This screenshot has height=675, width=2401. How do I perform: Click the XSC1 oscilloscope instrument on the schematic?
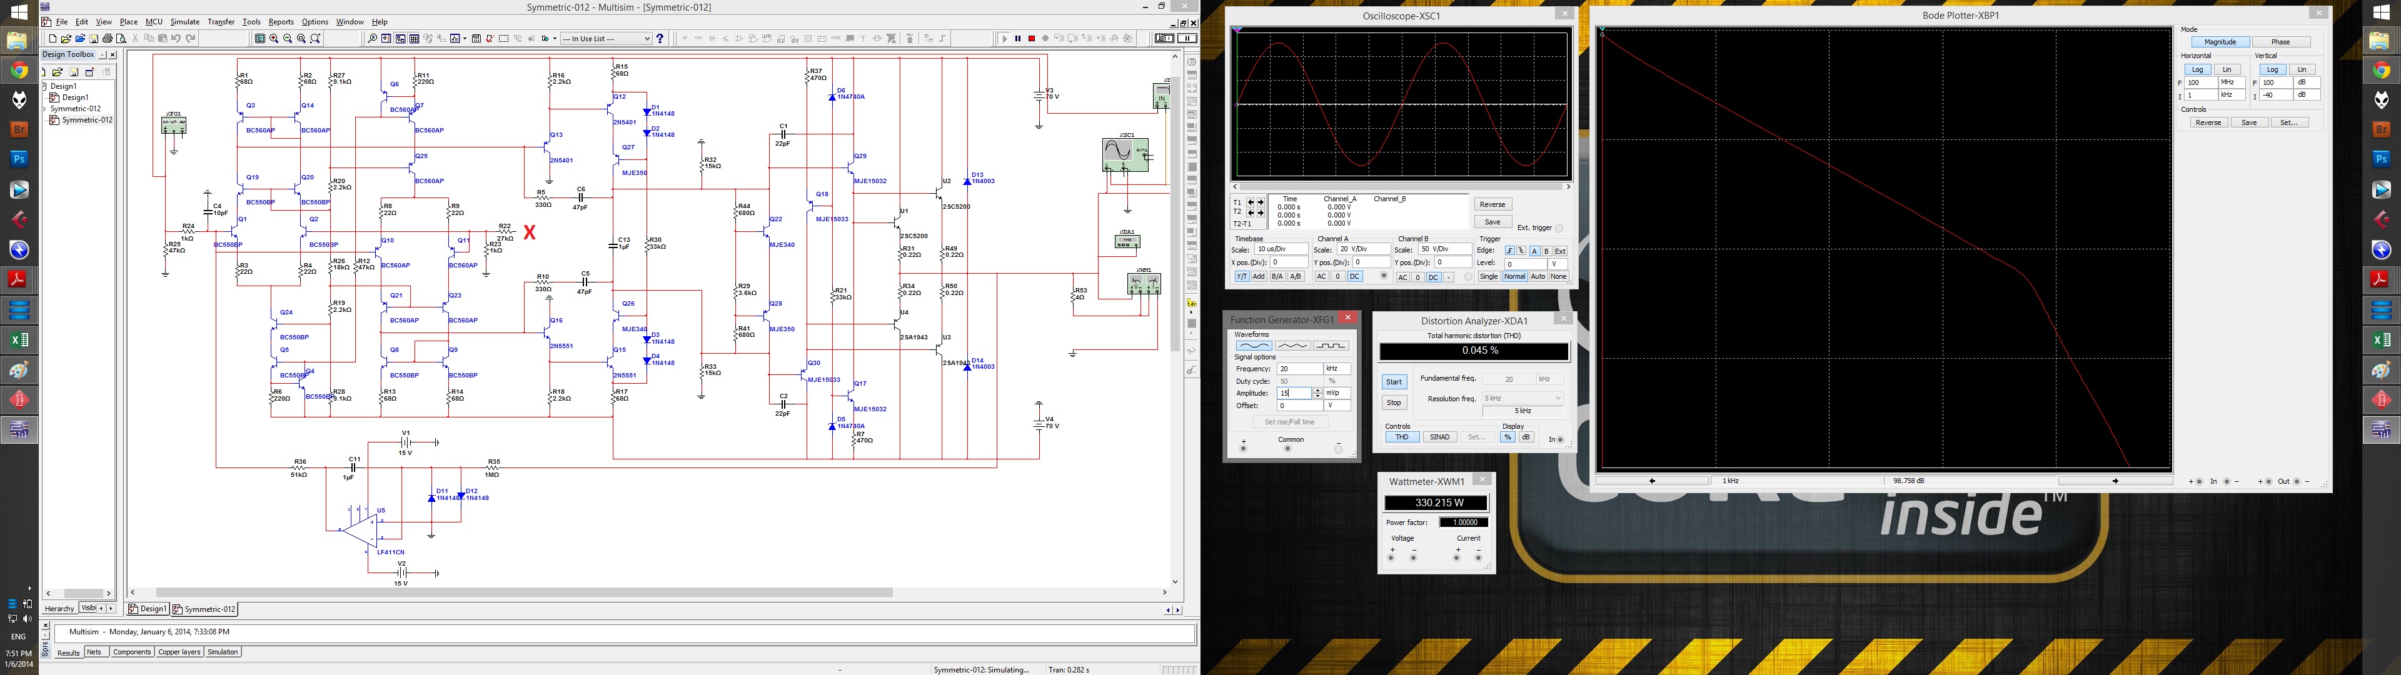[1125, 155]
